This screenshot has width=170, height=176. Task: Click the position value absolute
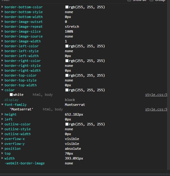[x=73, y=149]
